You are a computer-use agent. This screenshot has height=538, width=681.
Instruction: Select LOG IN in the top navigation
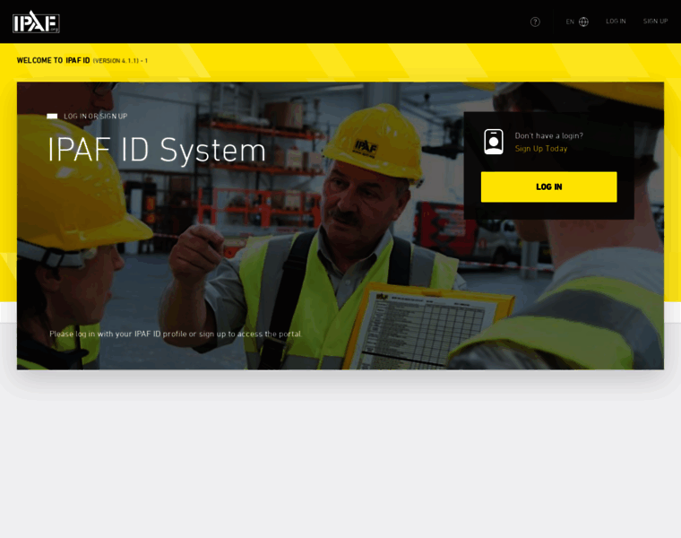click(616, 22)
